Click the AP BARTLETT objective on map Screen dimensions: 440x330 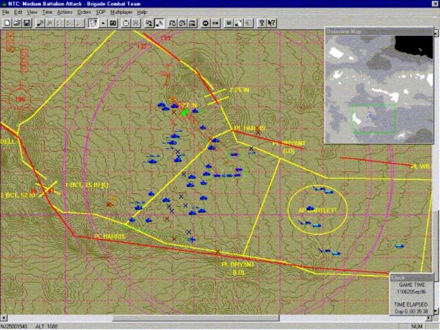[318, 210]
